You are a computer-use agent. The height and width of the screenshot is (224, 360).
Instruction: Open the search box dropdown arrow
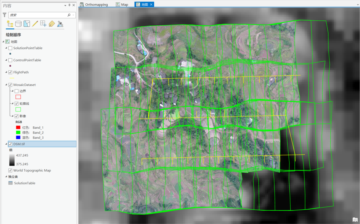pos(74,15)
